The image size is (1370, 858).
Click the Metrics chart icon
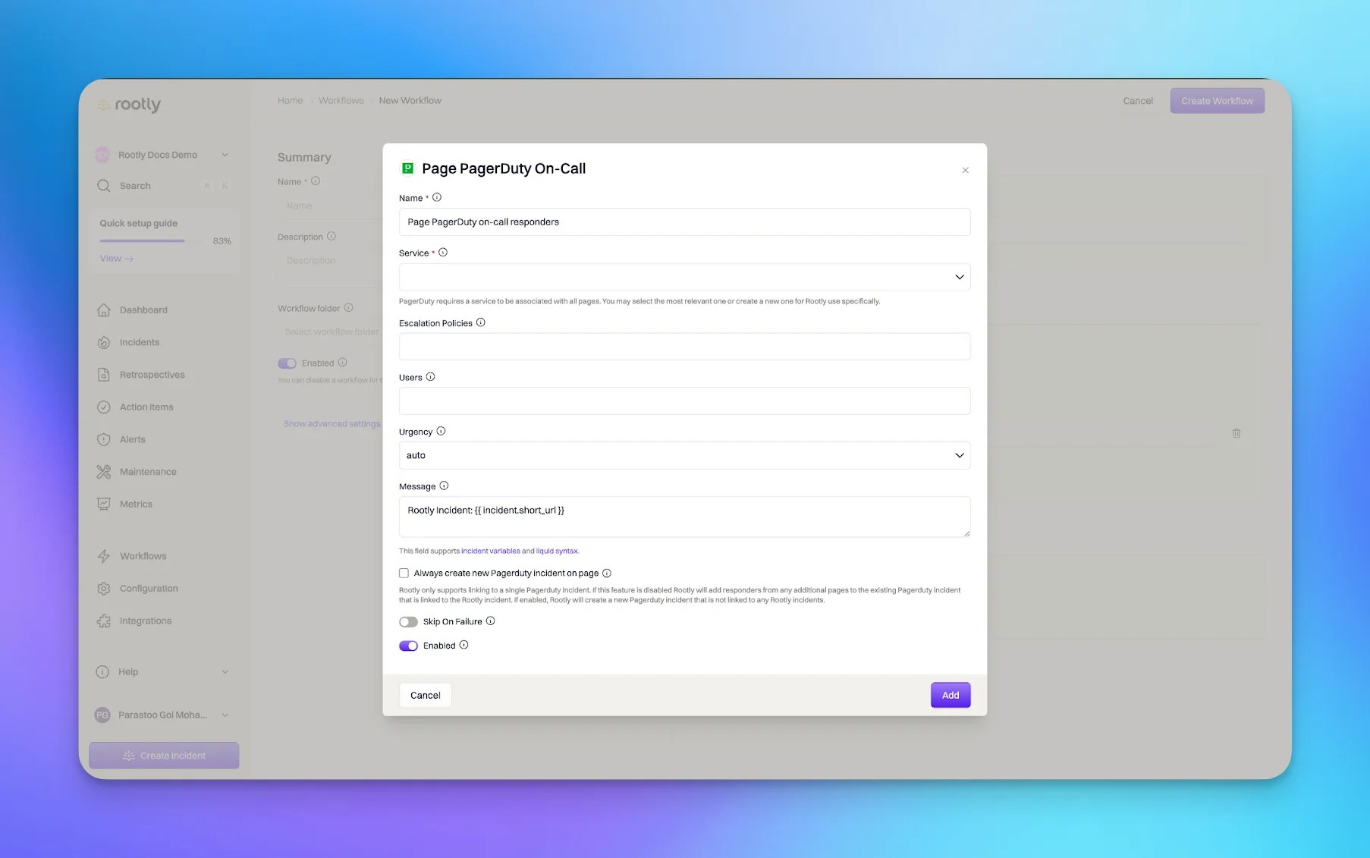(104, 504)
